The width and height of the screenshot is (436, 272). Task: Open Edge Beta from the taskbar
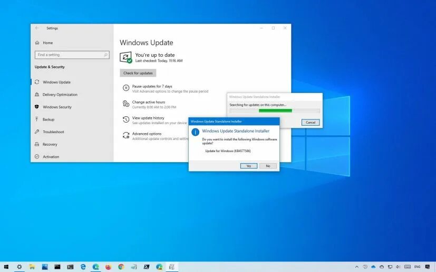[x=95, y=267]
